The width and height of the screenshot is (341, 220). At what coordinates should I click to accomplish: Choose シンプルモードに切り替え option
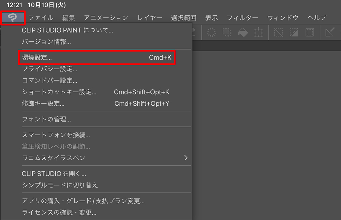60,185
